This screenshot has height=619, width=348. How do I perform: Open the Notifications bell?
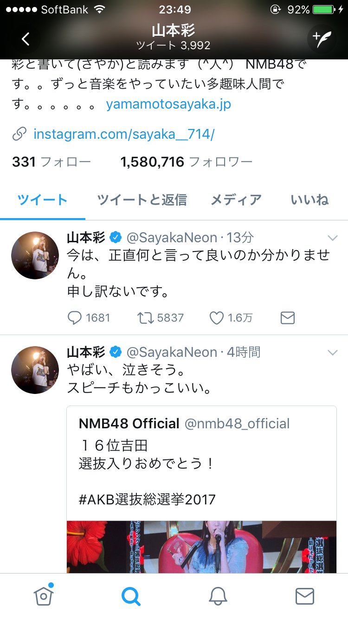217,597
